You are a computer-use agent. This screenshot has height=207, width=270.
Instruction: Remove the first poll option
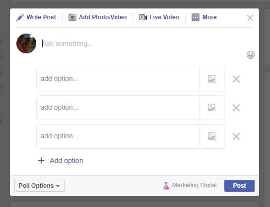[x=236, y=79]
